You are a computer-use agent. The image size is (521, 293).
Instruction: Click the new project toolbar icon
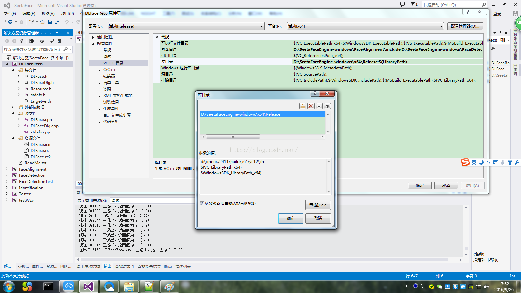point(31,22)
